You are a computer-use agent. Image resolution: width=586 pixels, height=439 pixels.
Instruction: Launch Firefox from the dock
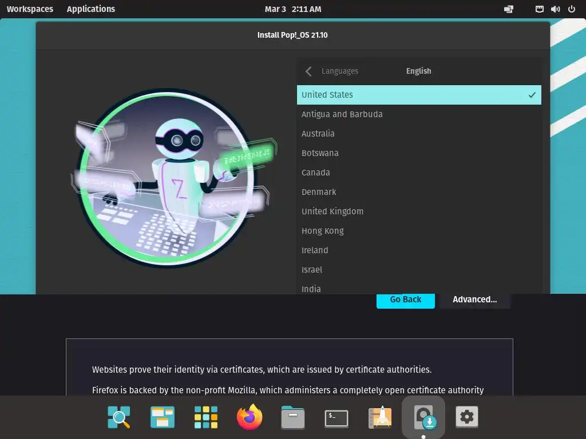point(250,417)
